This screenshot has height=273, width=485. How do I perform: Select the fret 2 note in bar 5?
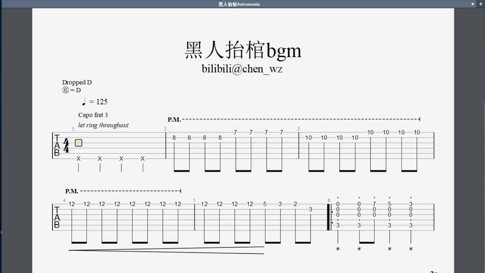tap(295, 204)
